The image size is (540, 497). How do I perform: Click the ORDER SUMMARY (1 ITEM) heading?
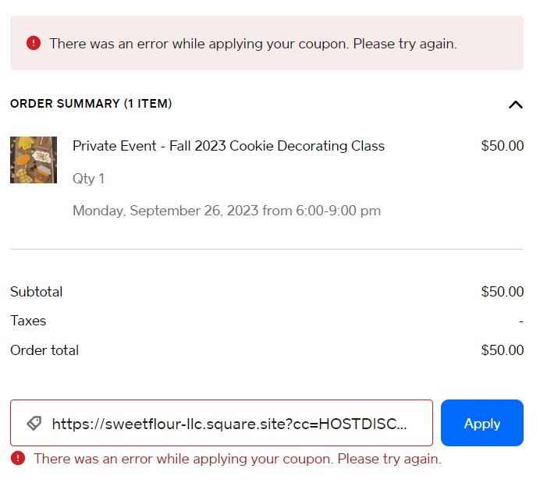[91, 104]
